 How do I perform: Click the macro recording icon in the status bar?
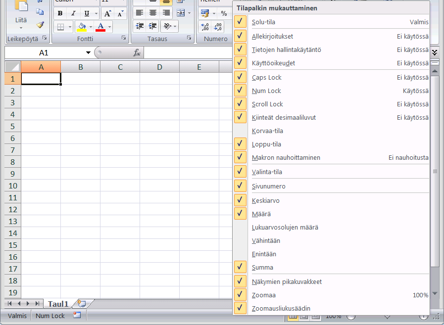(77, 315)
